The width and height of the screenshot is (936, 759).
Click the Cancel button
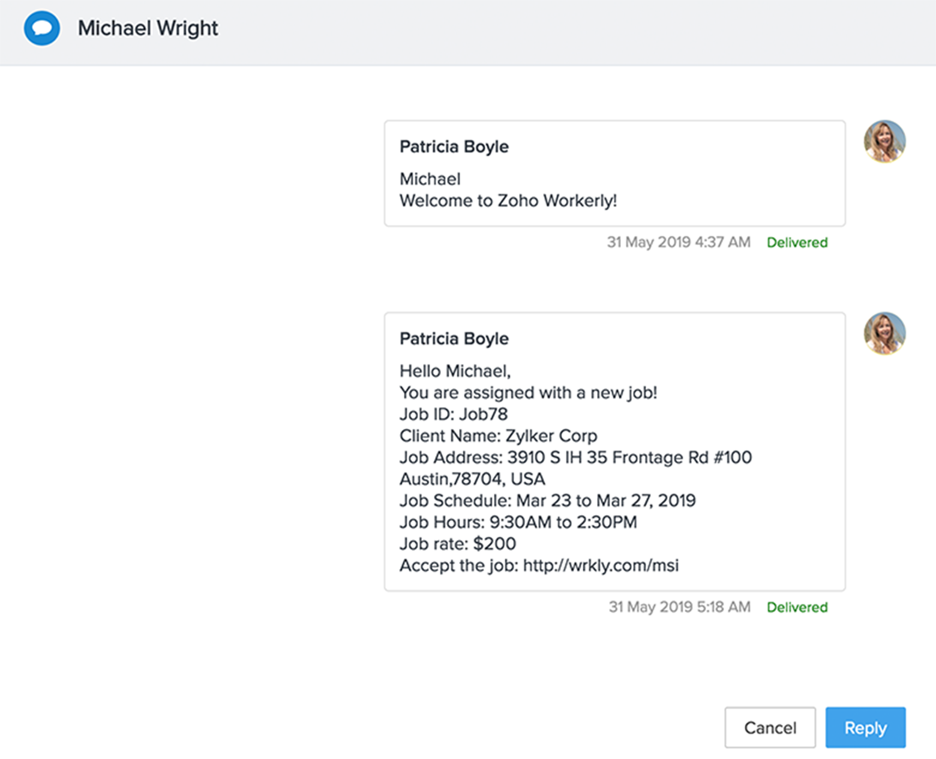click(770, 727)
